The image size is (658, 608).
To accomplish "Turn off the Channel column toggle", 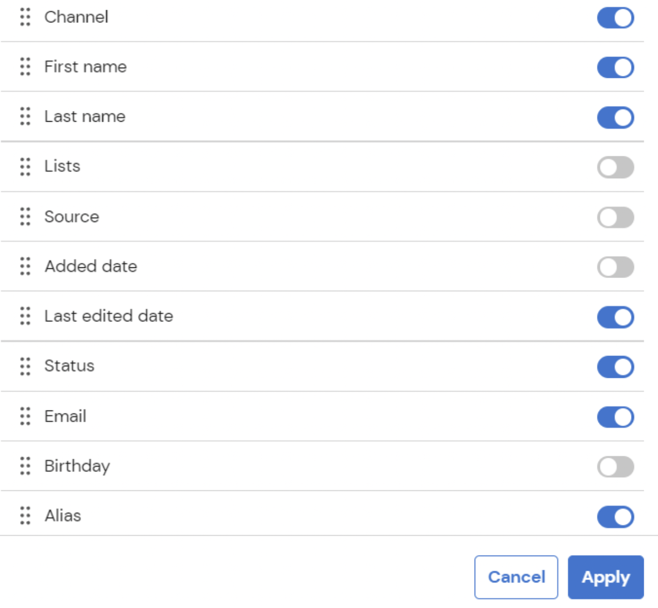I will tap(615, 18).
